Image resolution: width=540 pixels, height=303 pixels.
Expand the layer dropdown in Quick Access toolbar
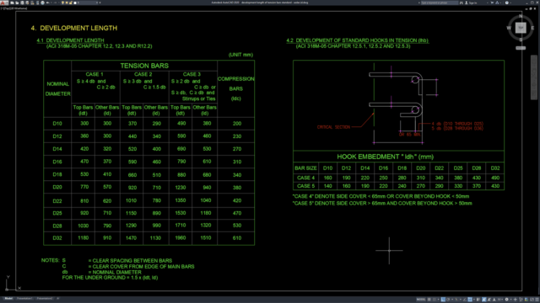click(x=97, y=3)
